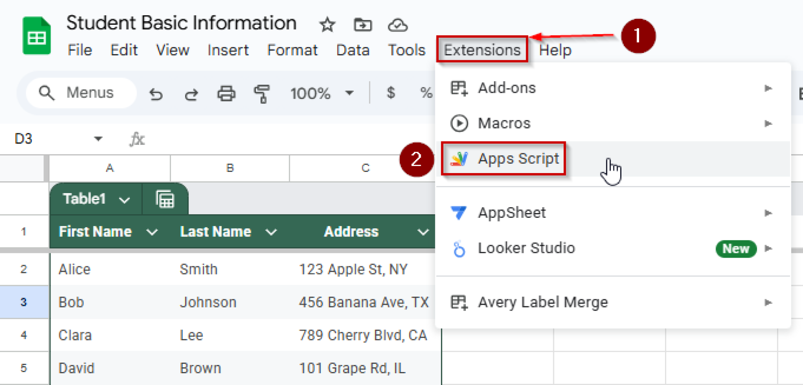This screenshot has width=803, height=385.
Task: Expand the Table1 name dropdown
Action: coord(124,200)
